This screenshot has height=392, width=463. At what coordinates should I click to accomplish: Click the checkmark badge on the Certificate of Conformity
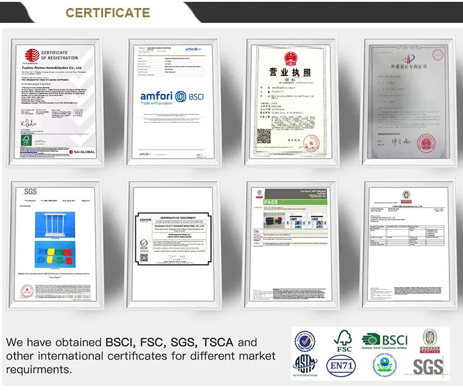tap(144, 243)
